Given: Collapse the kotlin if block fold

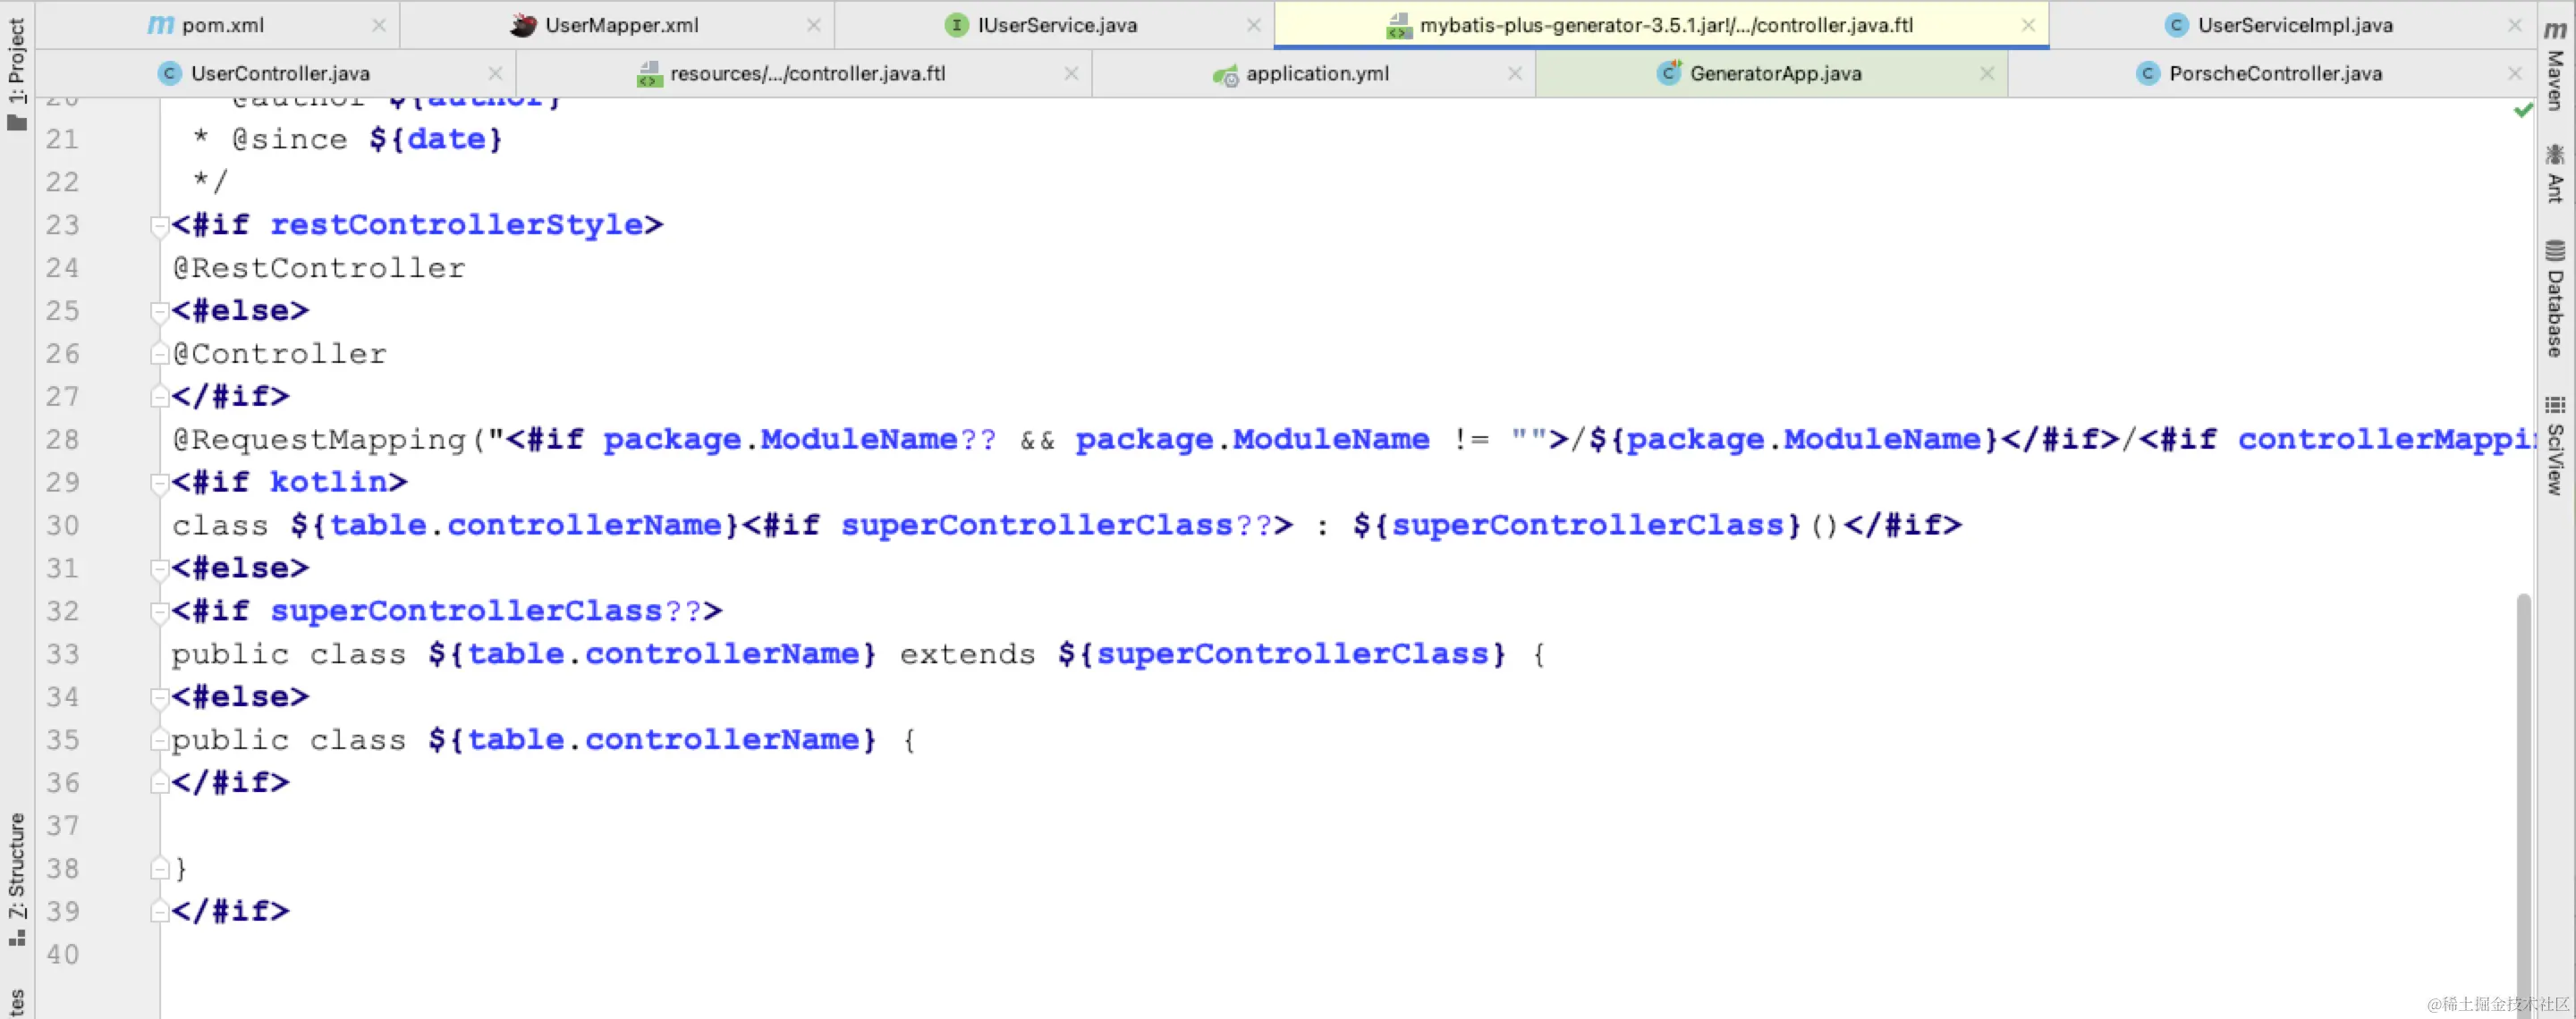Looking at the screenshot, I should [x=158, y=484].
